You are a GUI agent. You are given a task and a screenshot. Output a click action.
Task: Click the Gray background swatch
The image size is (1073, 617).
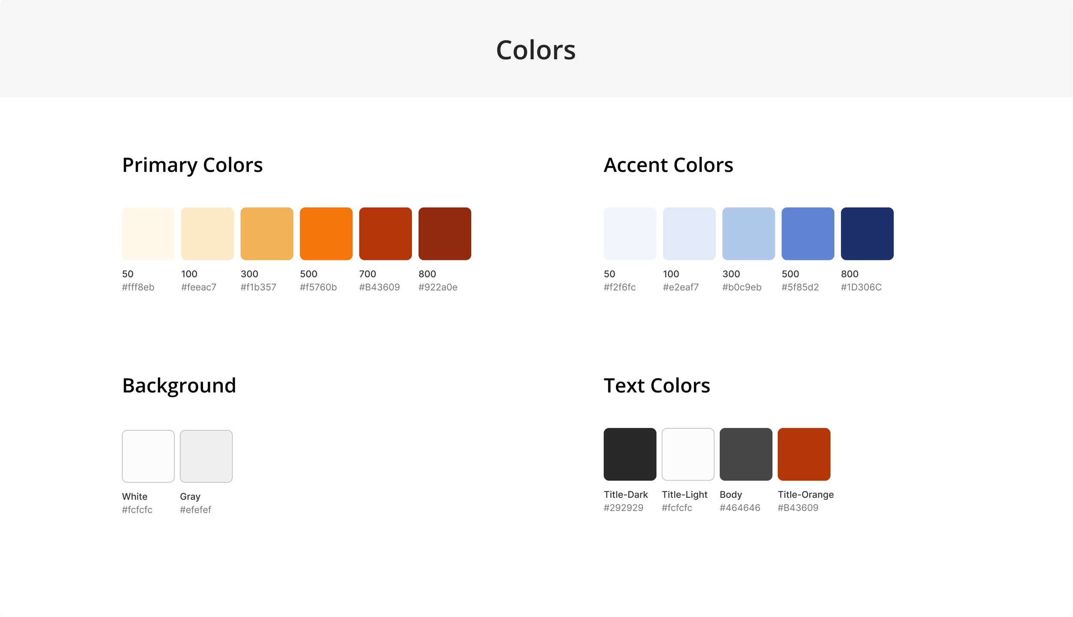click(x=206, y=456)
